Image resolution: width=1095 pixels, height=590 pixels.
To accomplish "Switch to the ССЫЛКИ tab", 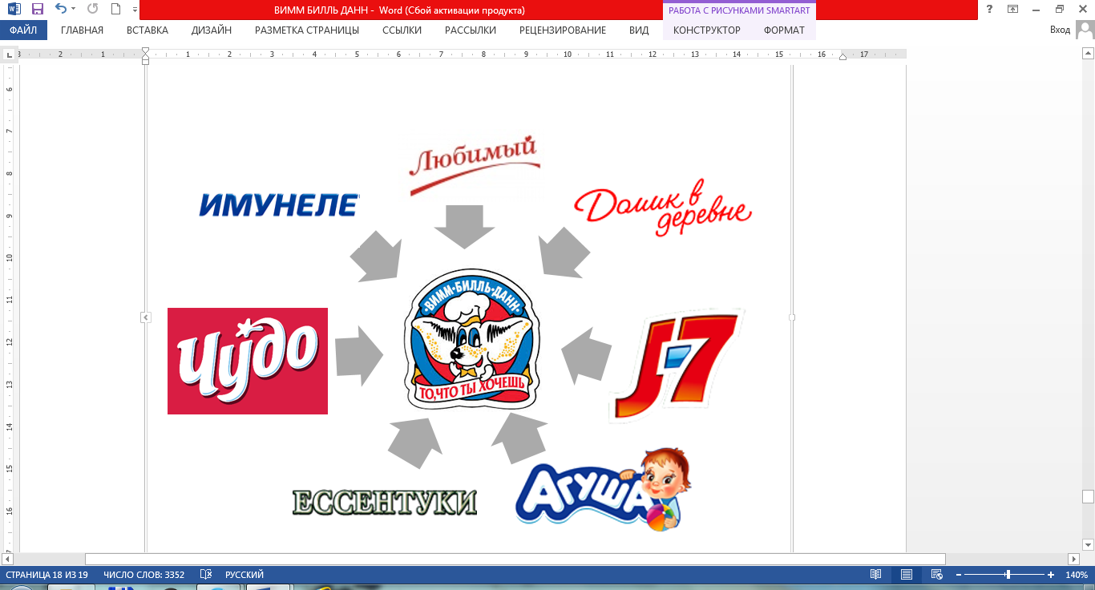I will 402,30.
